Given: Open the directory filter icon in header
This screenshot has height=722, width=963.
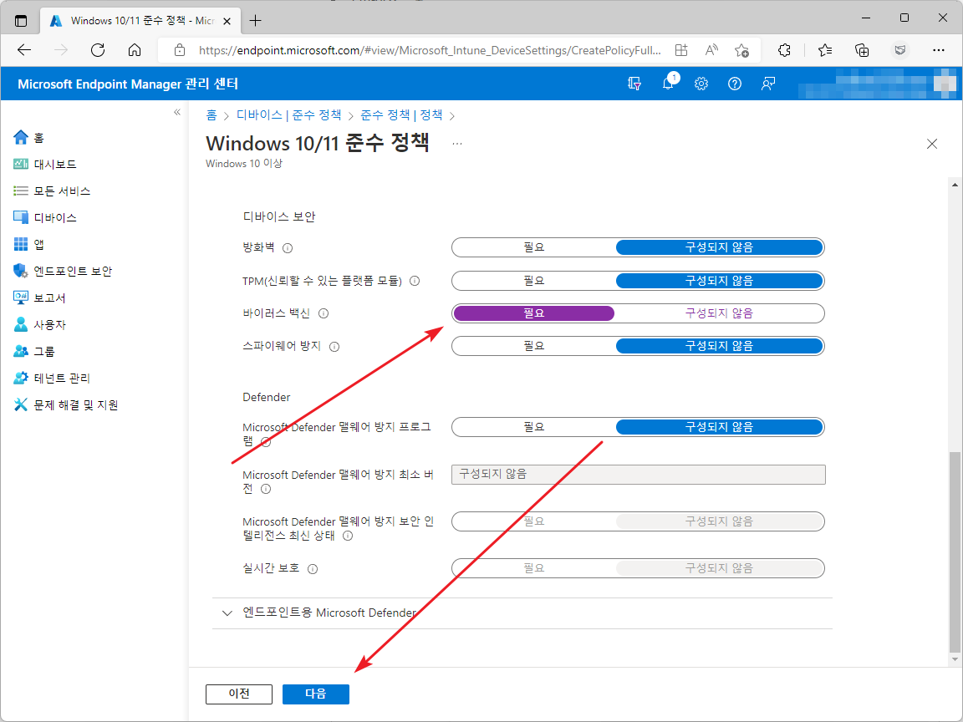Looking at the screenshot, I should 635,84.
